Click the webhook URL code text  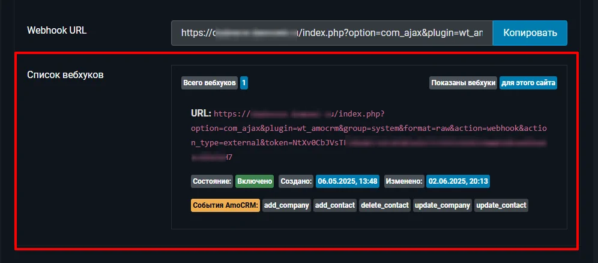[369, 135]
